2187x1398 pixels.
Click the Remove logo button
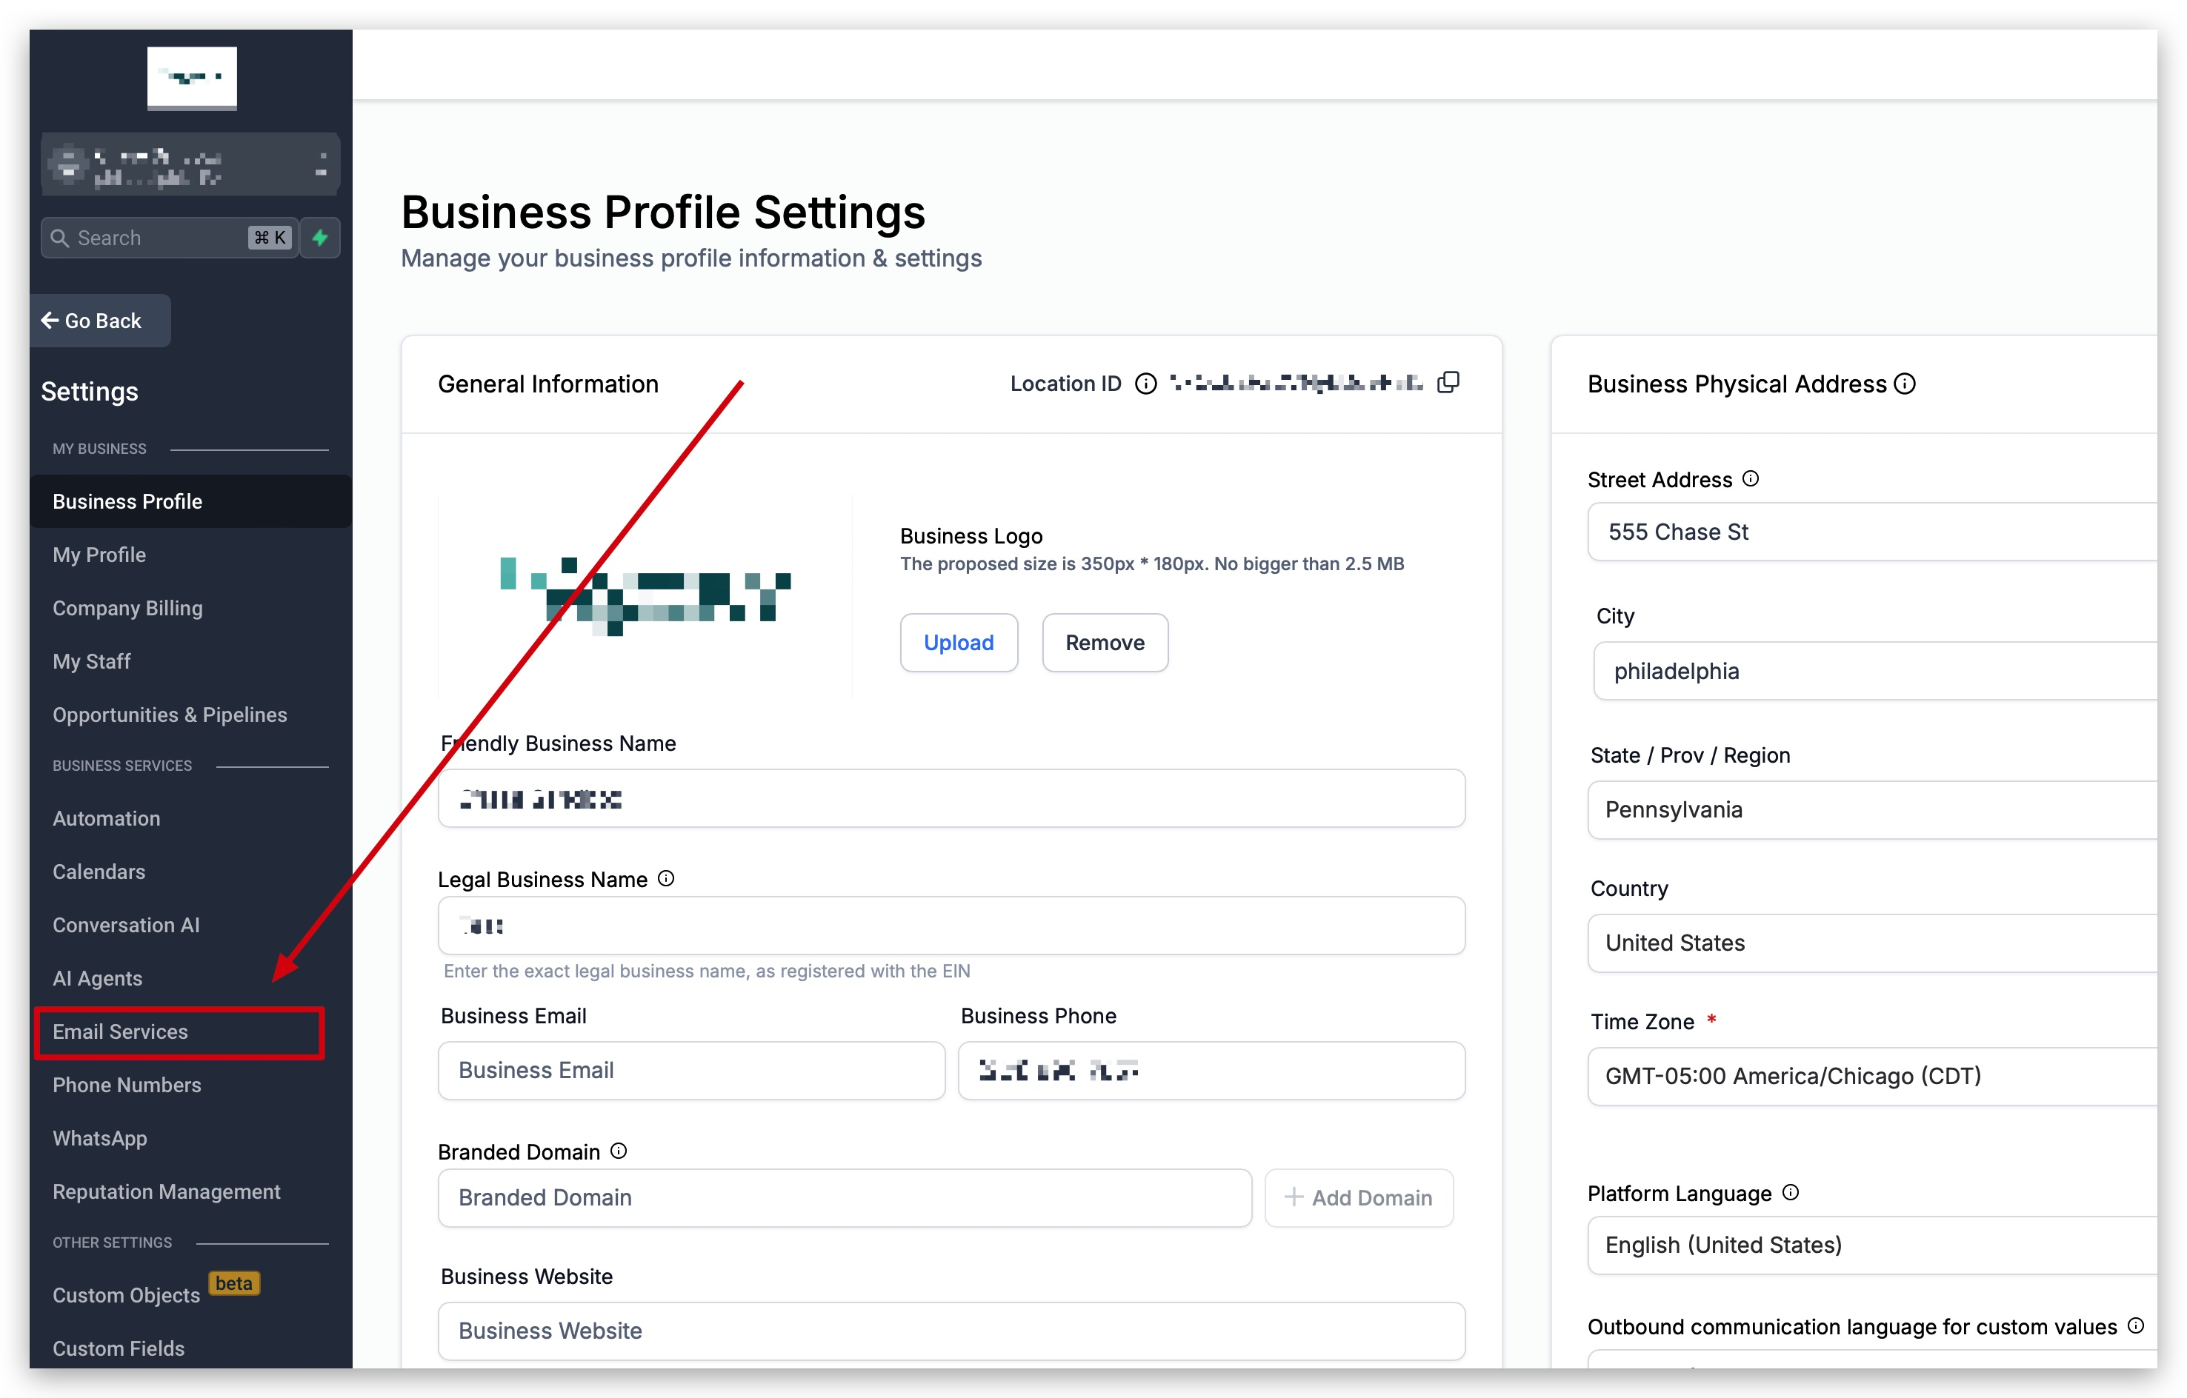[1105, 643]
